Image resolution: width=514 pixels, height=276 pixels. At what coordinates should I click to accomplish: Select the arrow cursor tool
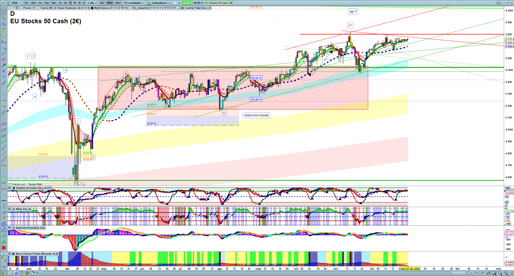[4, 12]
